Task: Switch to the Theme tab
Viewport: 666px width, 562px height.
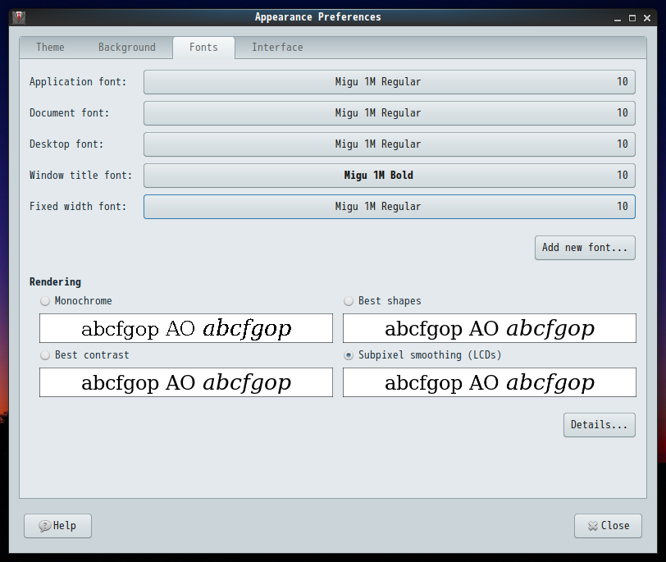Action: [x=50, y=47]
